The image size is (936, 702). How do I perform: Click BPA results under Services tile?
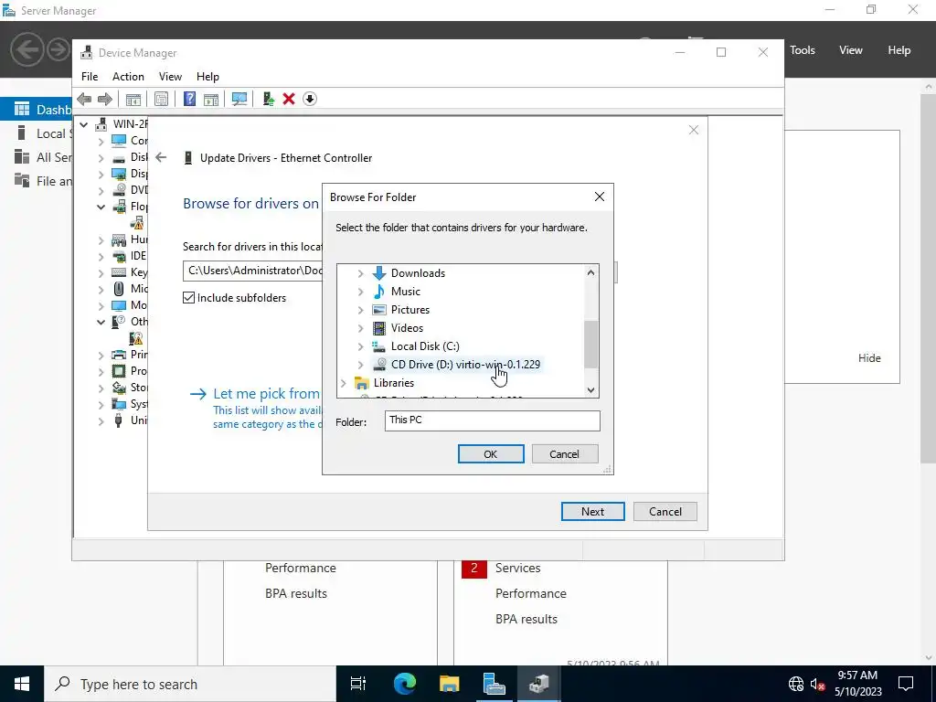pyautogui.click(x=526, y=619)
